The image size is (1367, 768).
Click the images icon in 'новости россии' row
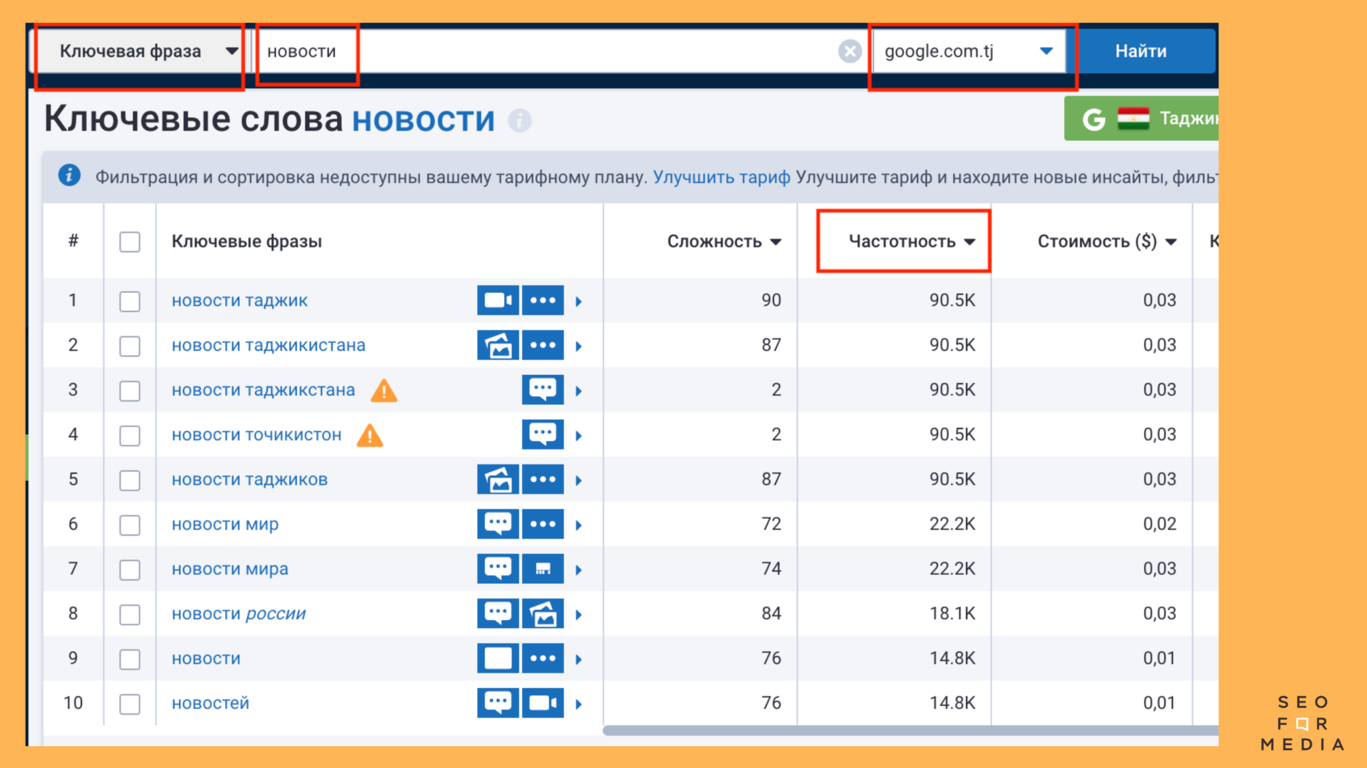pyautogui.click(x=543, y=613)
